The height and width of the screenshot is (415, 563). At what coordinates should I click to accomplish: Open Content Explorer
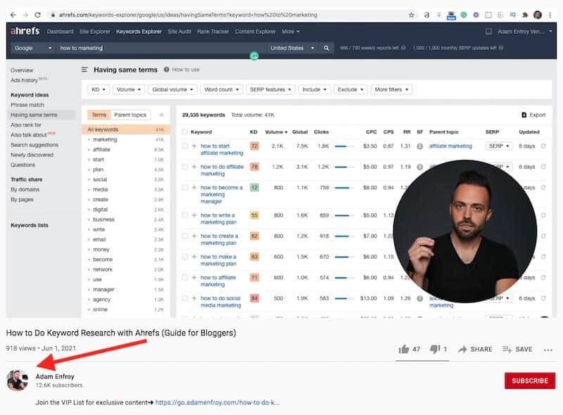coord(255,32)
